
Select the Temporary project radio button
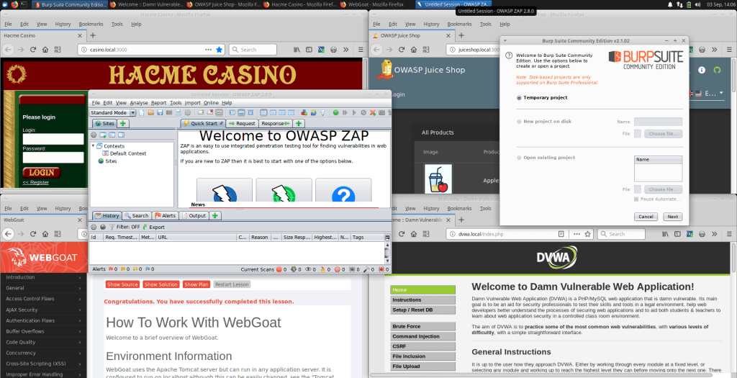[519, 98]
